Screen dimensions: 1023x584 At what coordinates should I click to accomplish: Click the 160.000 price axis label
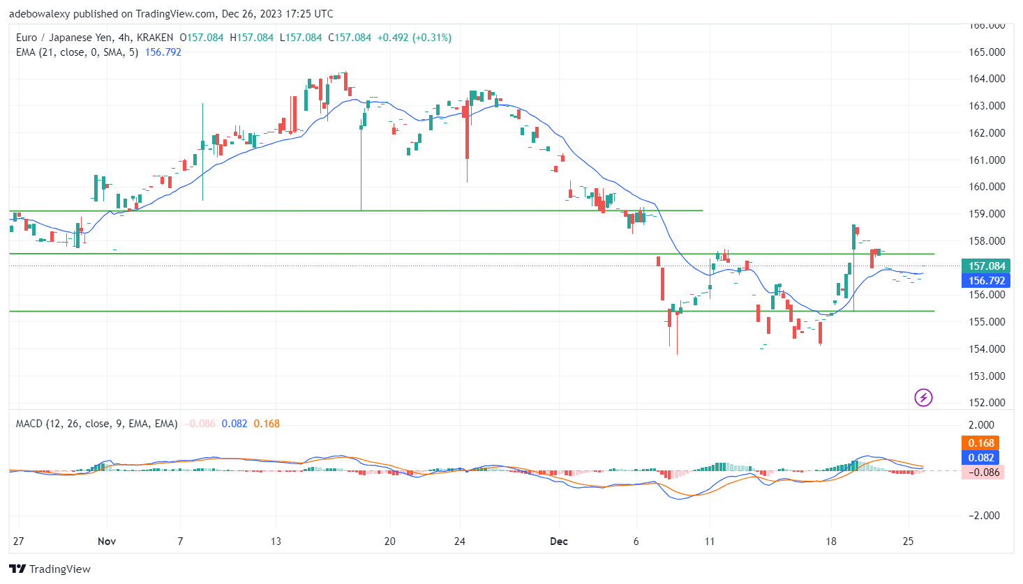(x=987, y=187)
